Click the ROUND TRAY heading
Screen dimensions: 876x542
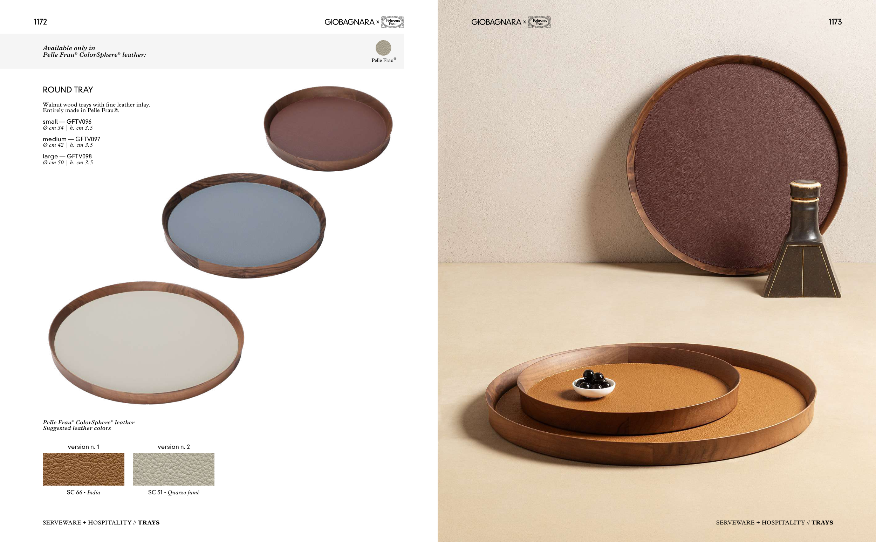tap(68, 90)
